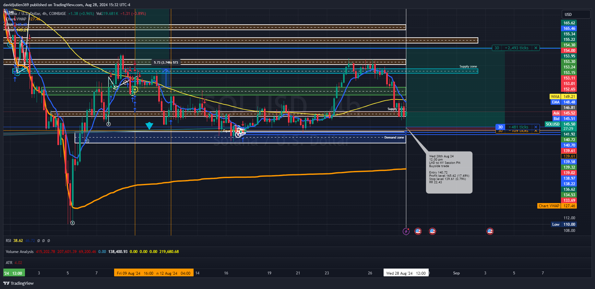595x289 pixels.
Task: Click the 5.73 (3.74%) 573 measurement label
Action: coord(166,62)
